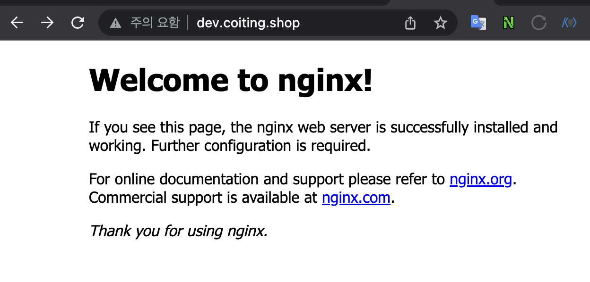
Task: Bookmark this page with the star icon
Action: tap(441, 23)
